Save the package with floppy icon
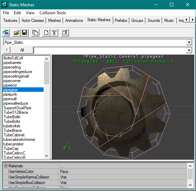196x191 pixels. pos(24,33)
